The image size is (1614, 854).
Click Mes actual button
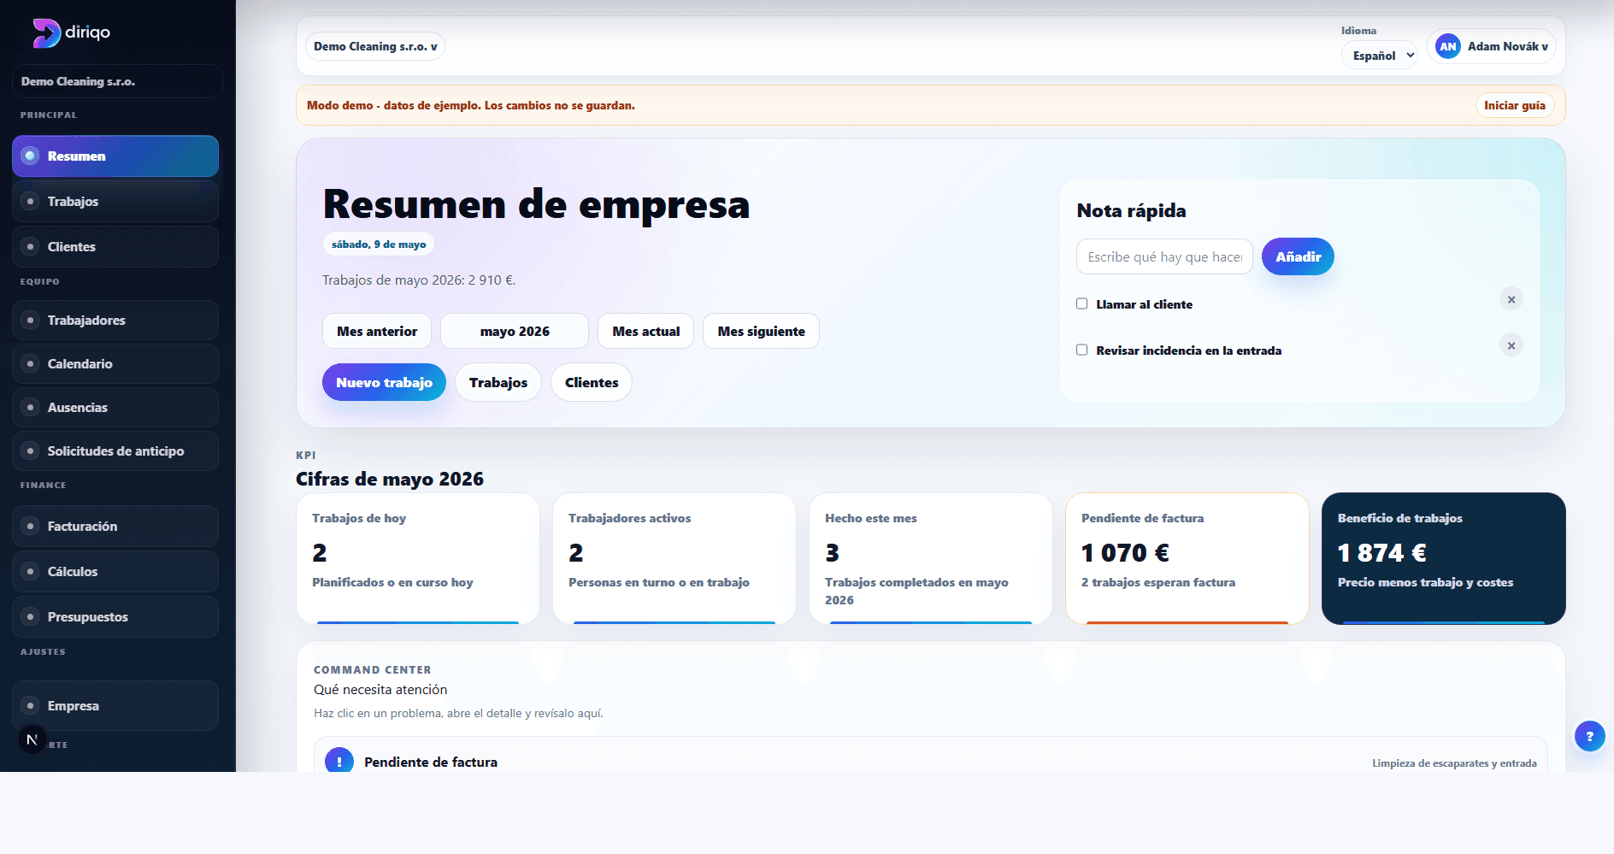click(646, 331)
